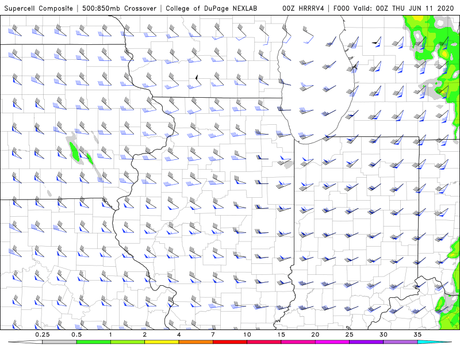Click 'College of DuPage NEXLAB' header text
This screenshot has height=345, width=460.
point(211,9)
